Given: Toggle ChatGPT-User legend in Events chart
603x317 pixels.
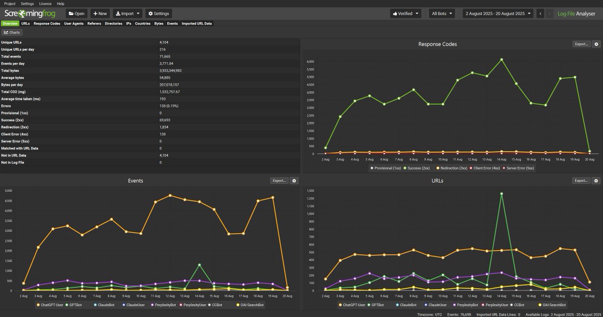Looking at the screenshot, I should click(50, 304).
